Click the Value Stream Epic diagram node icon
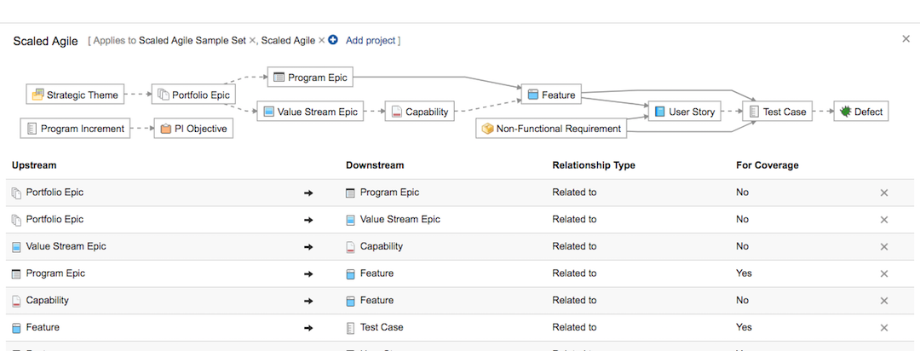The width and height of the screenshot is (920, 351). (x=268, y=112)
